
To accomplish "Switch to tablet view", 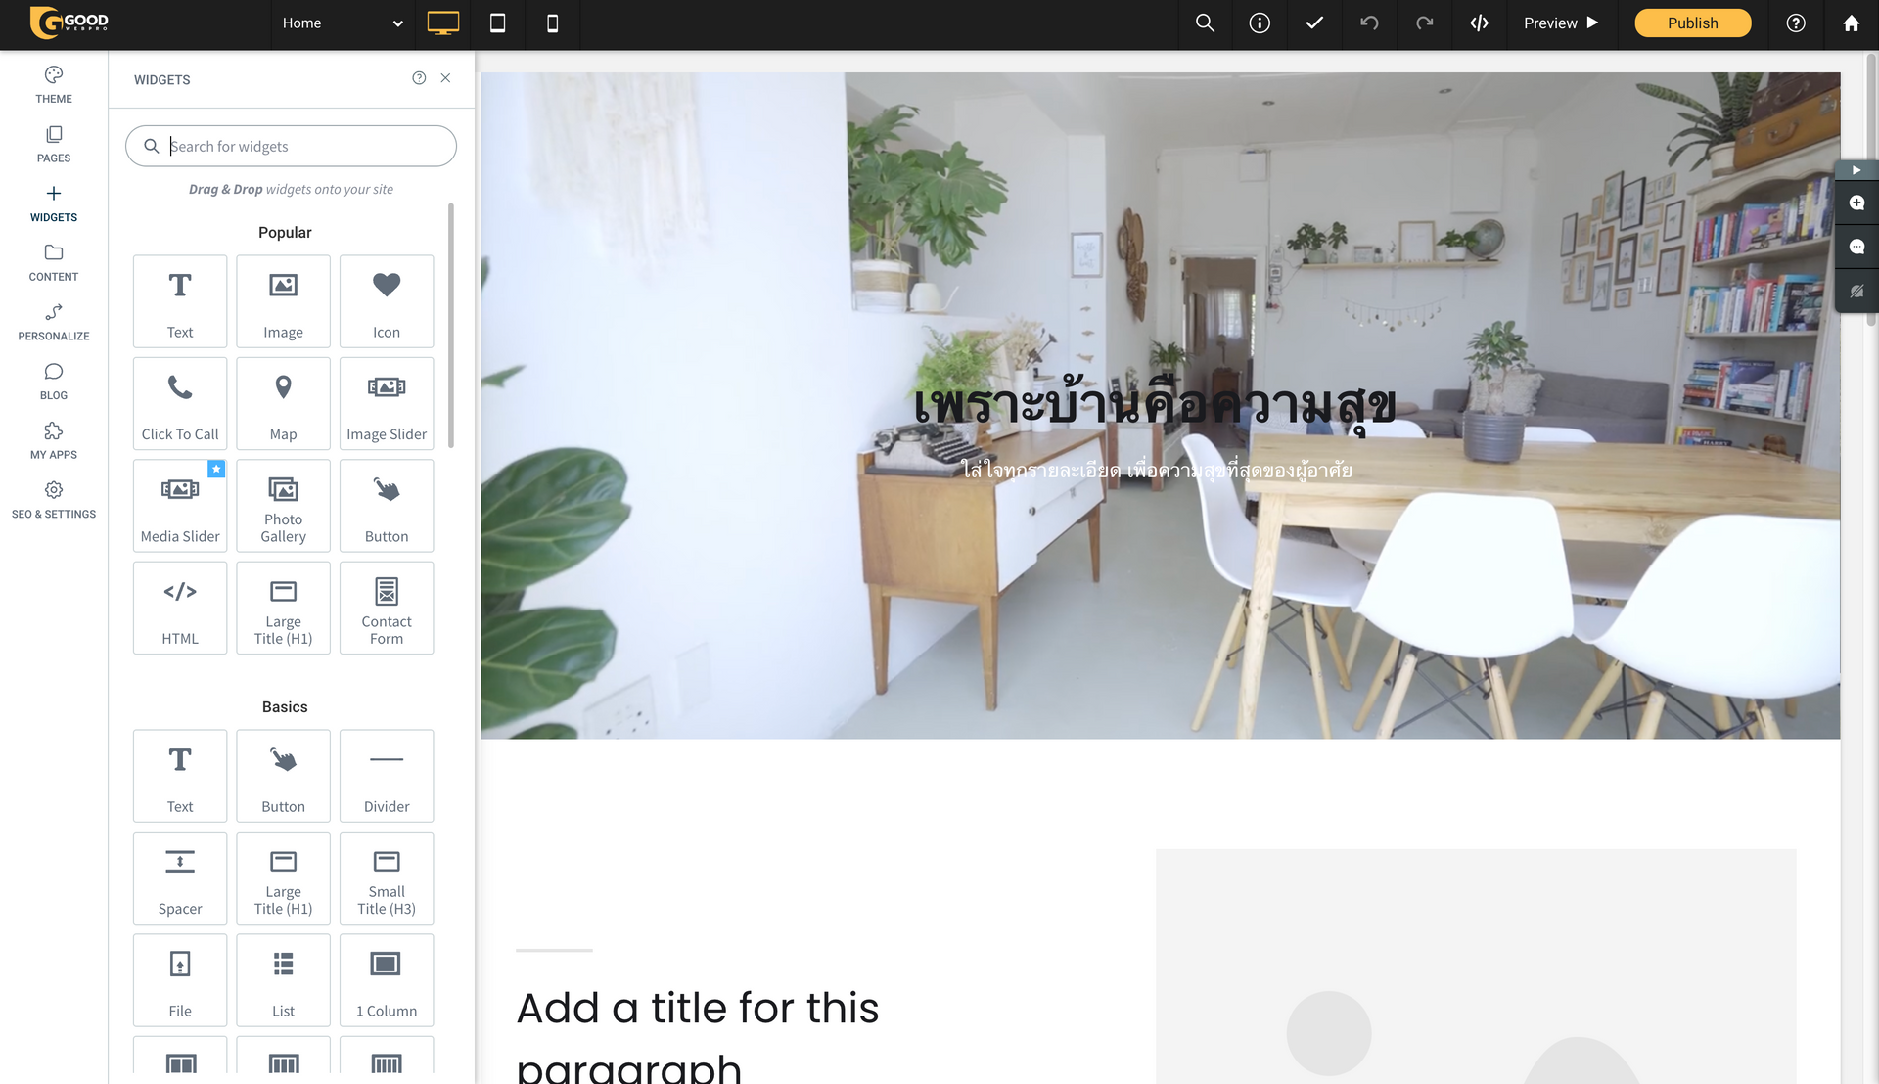I will coord(497,23).
